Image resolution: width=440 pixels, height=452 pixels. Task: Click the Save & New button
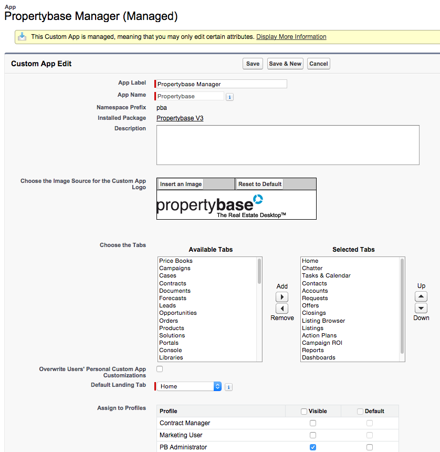(x=285, y=64)
